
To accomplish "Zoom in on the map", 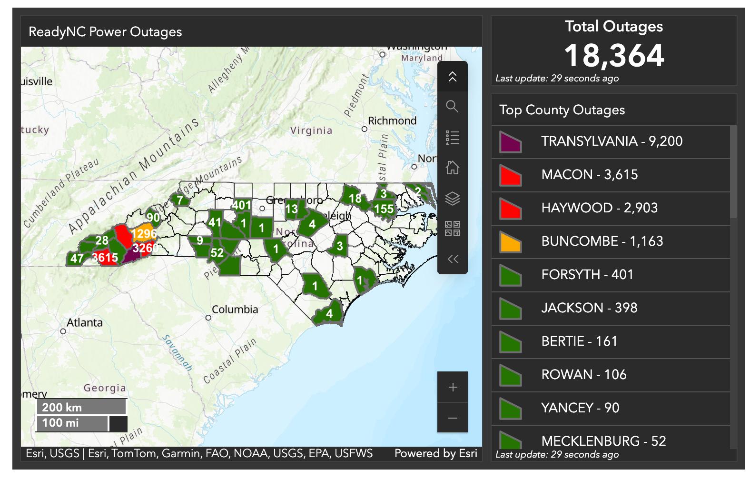I will pyautogui.click(x=453, y=387).
